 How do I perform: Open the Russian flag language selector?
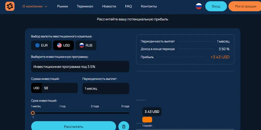click(199, 6)
